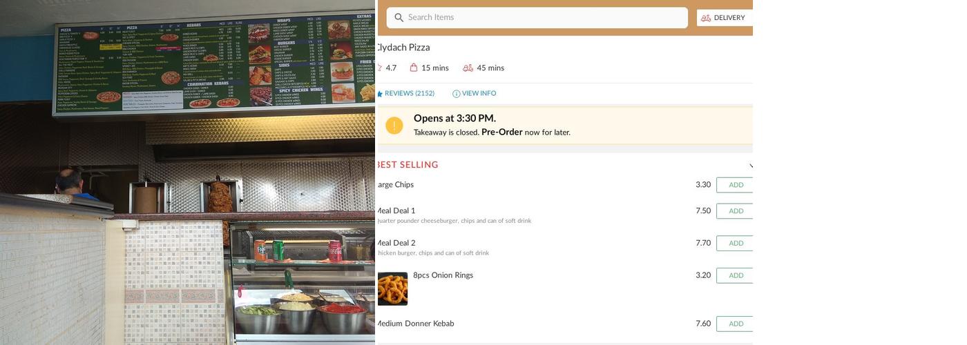Add Large Chips to the order

(x=735, y=185)
